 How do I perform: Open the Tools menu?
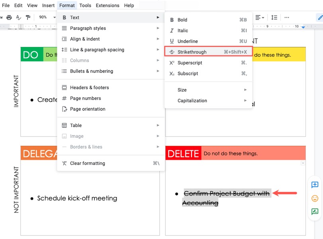tap(85, 5)
